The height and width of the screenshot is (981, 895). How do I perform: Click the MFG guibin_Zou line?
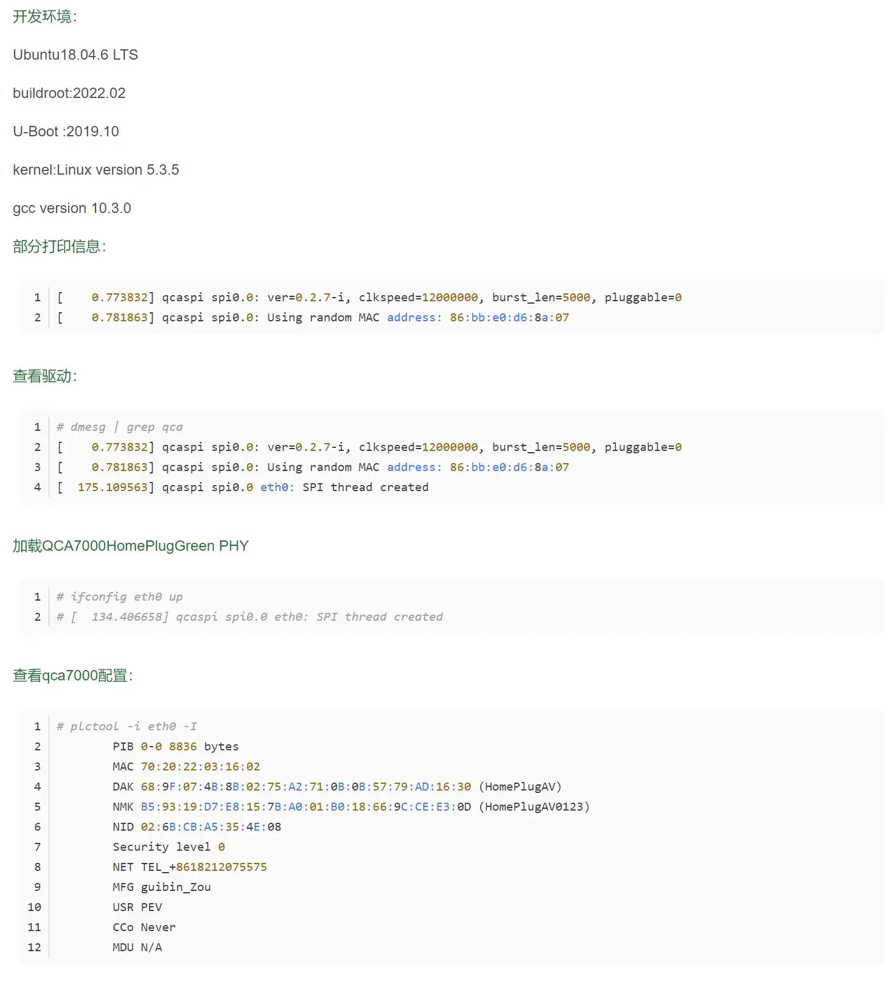point(162,887)
